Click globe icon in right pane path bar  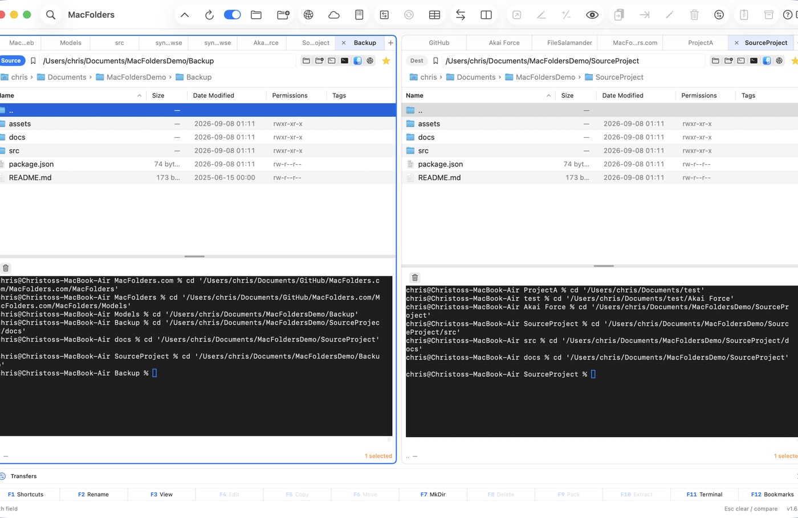click(779, 60)
